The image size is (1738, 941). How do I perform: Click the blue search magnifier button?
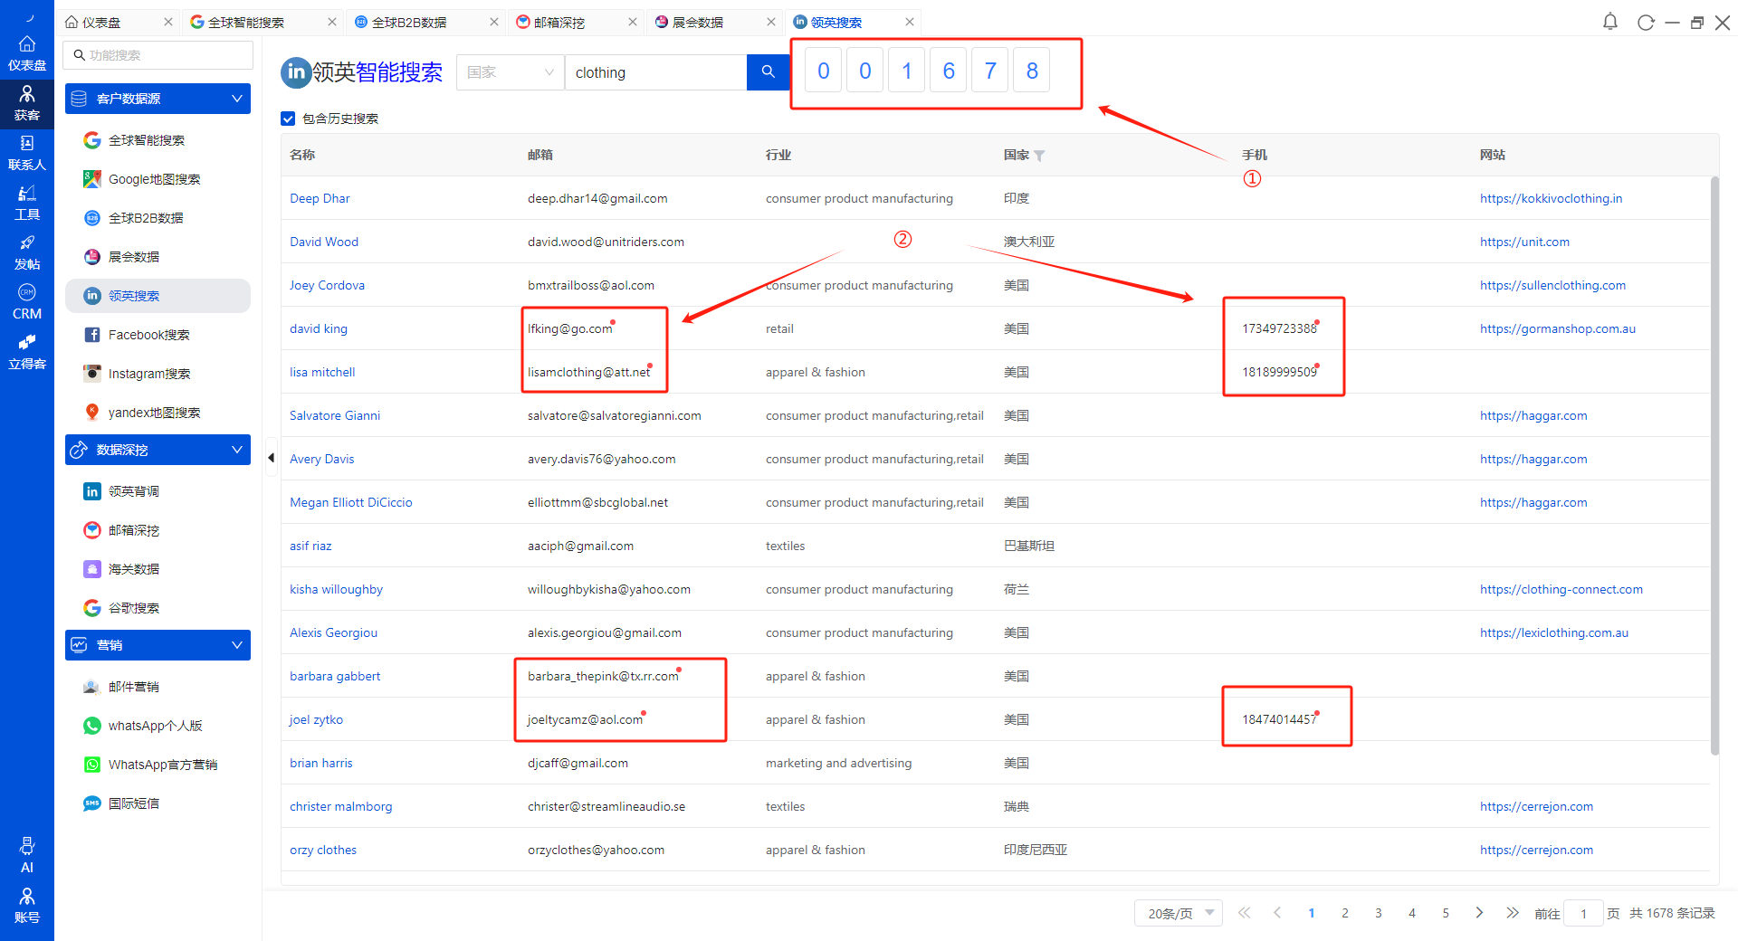click(x=768, y=72)
